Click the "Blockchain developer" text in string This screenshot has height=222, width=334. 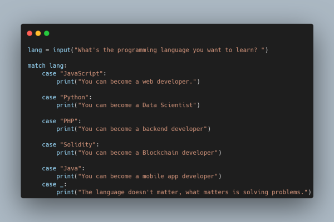pos(178,153)
